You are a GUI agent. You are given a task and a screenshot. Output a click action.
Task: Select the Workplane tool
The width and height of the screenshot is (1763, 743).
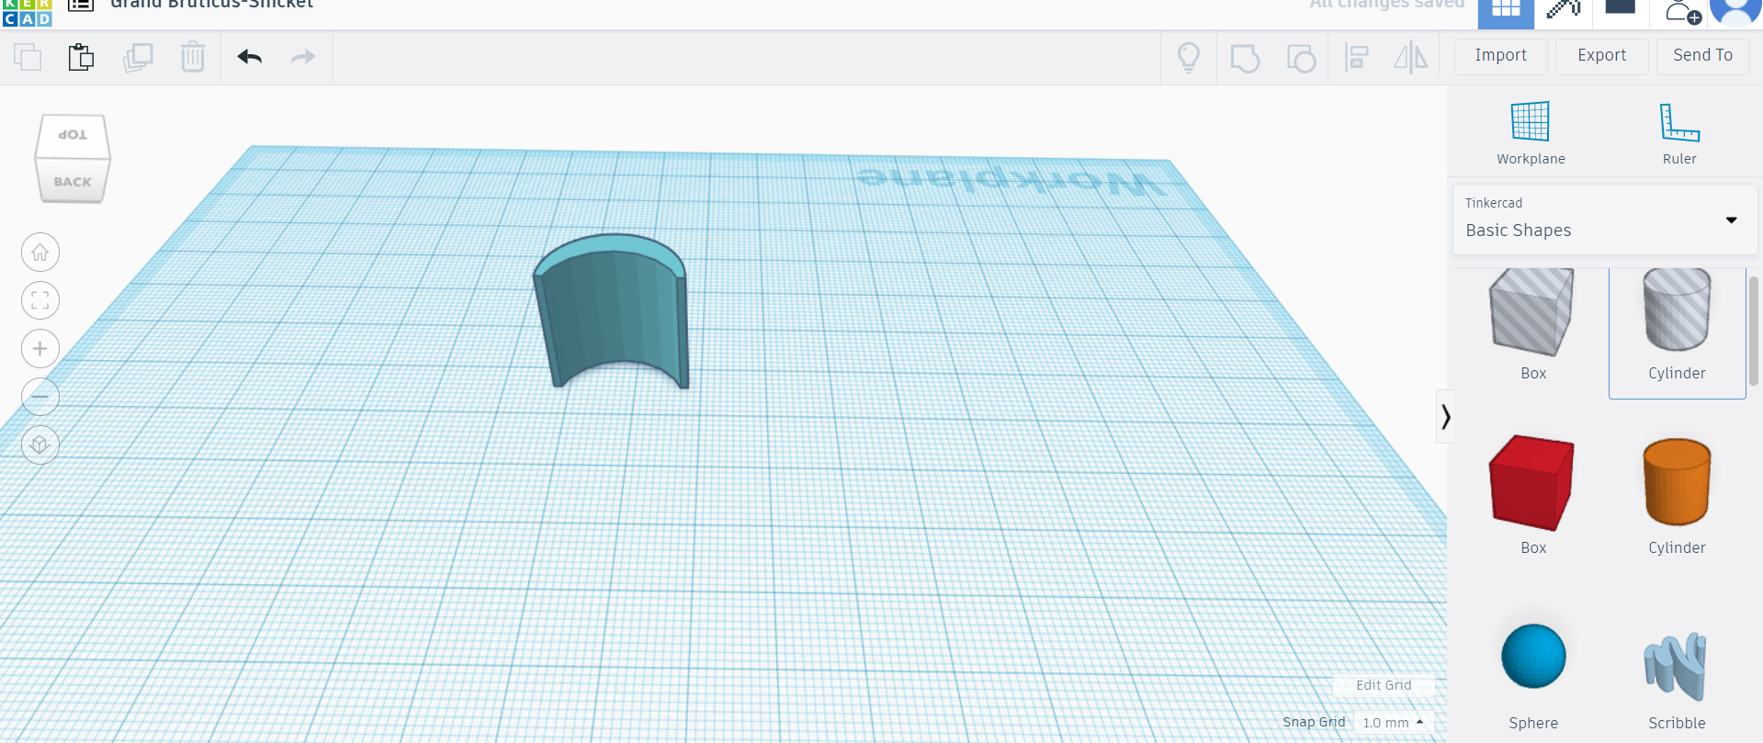(1531, 133)
